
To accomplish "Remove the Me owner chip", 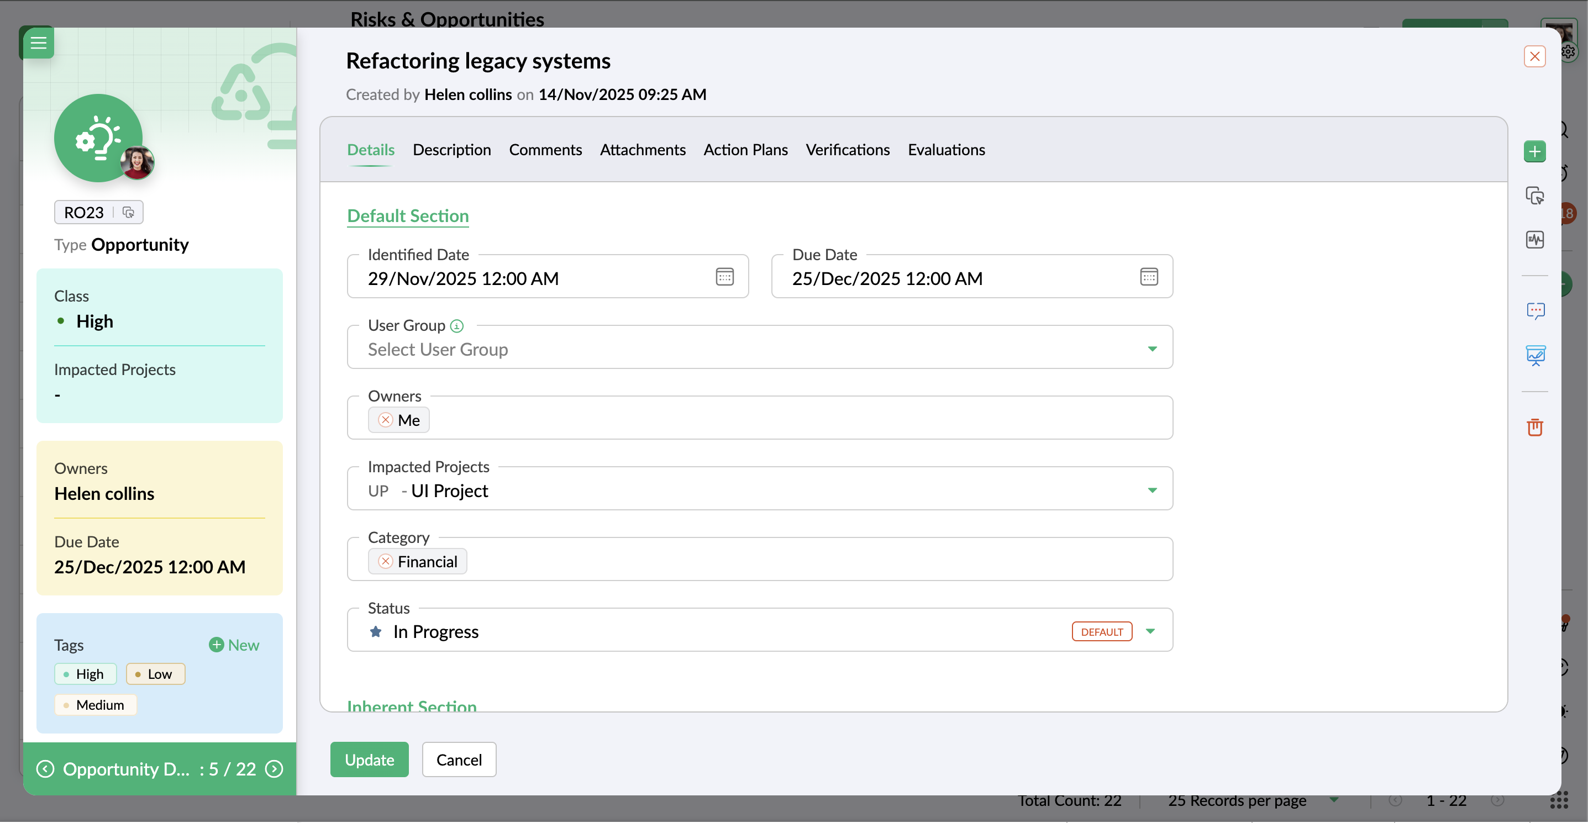I will point(385,420).
